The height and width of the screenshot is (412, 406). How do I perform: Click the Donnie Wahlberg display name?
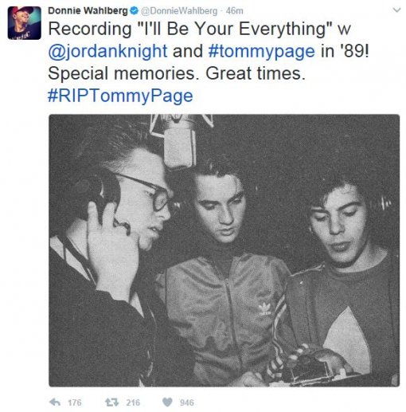tap(88, 10)
